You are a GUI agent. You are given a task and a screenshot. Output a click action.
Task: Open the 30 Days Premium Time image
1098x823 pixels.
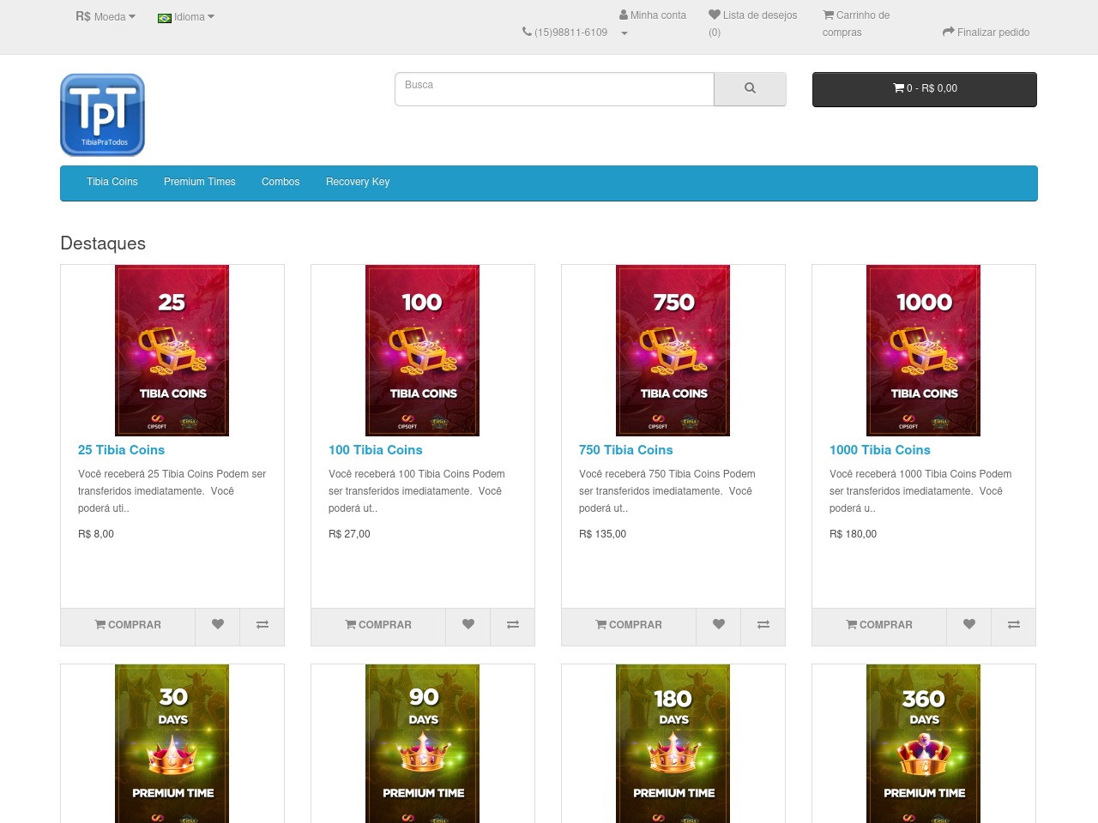click(x=172, y=744)
